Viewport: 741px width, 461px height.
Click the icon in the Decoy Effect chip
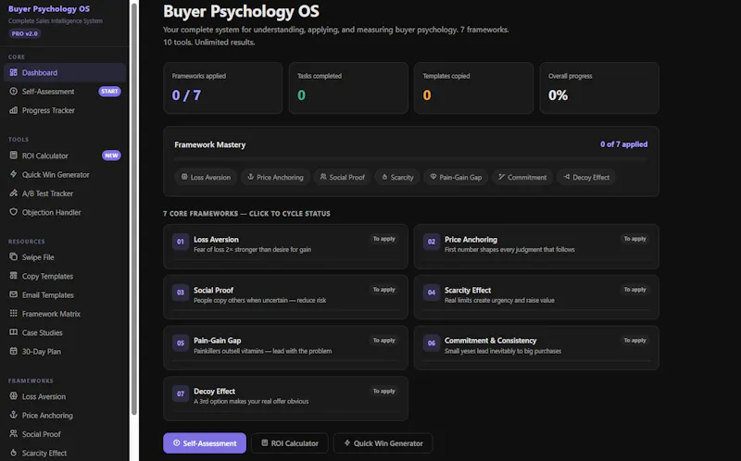coord(567,177)
